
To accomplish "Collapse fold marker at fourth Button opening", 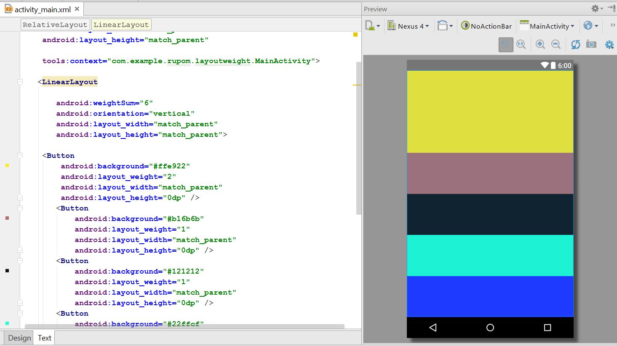I will [20, 313].
